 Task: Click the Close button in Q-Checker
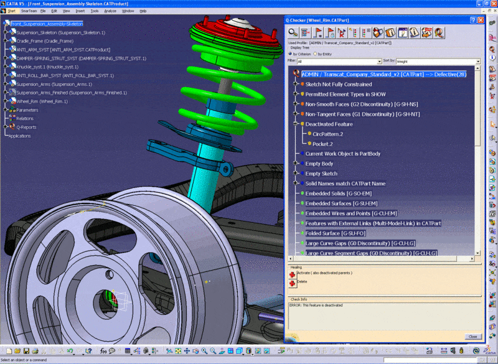click(x=472, y=337)
